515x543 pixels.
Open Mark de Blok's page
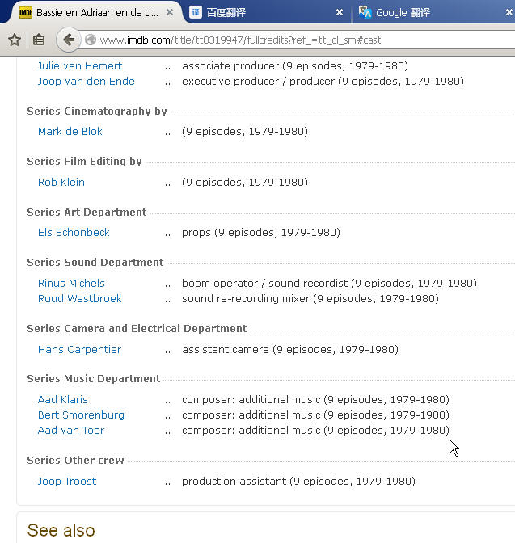tap(70, 131)
